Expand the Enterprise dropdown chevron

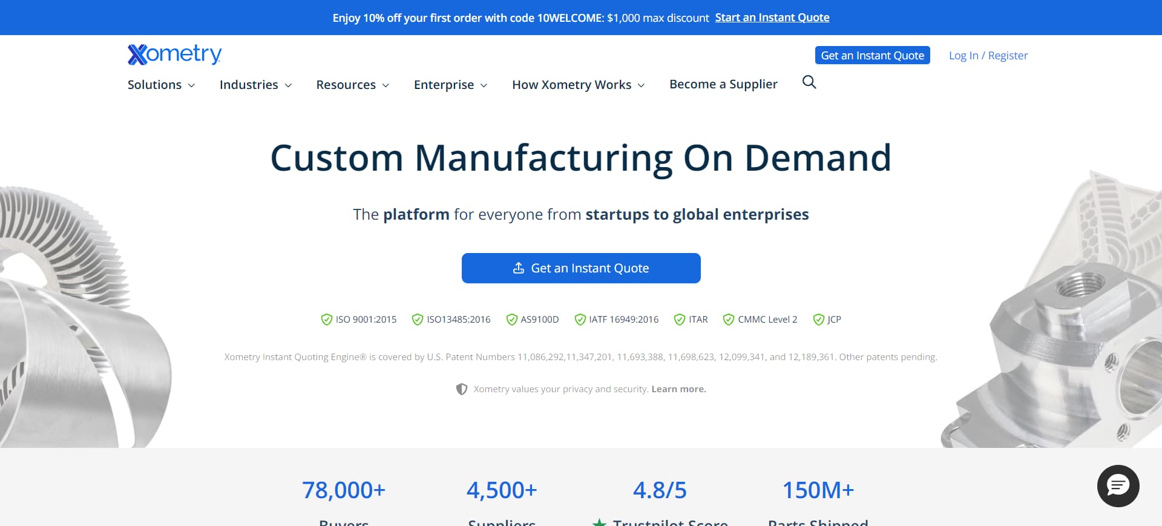484,85
